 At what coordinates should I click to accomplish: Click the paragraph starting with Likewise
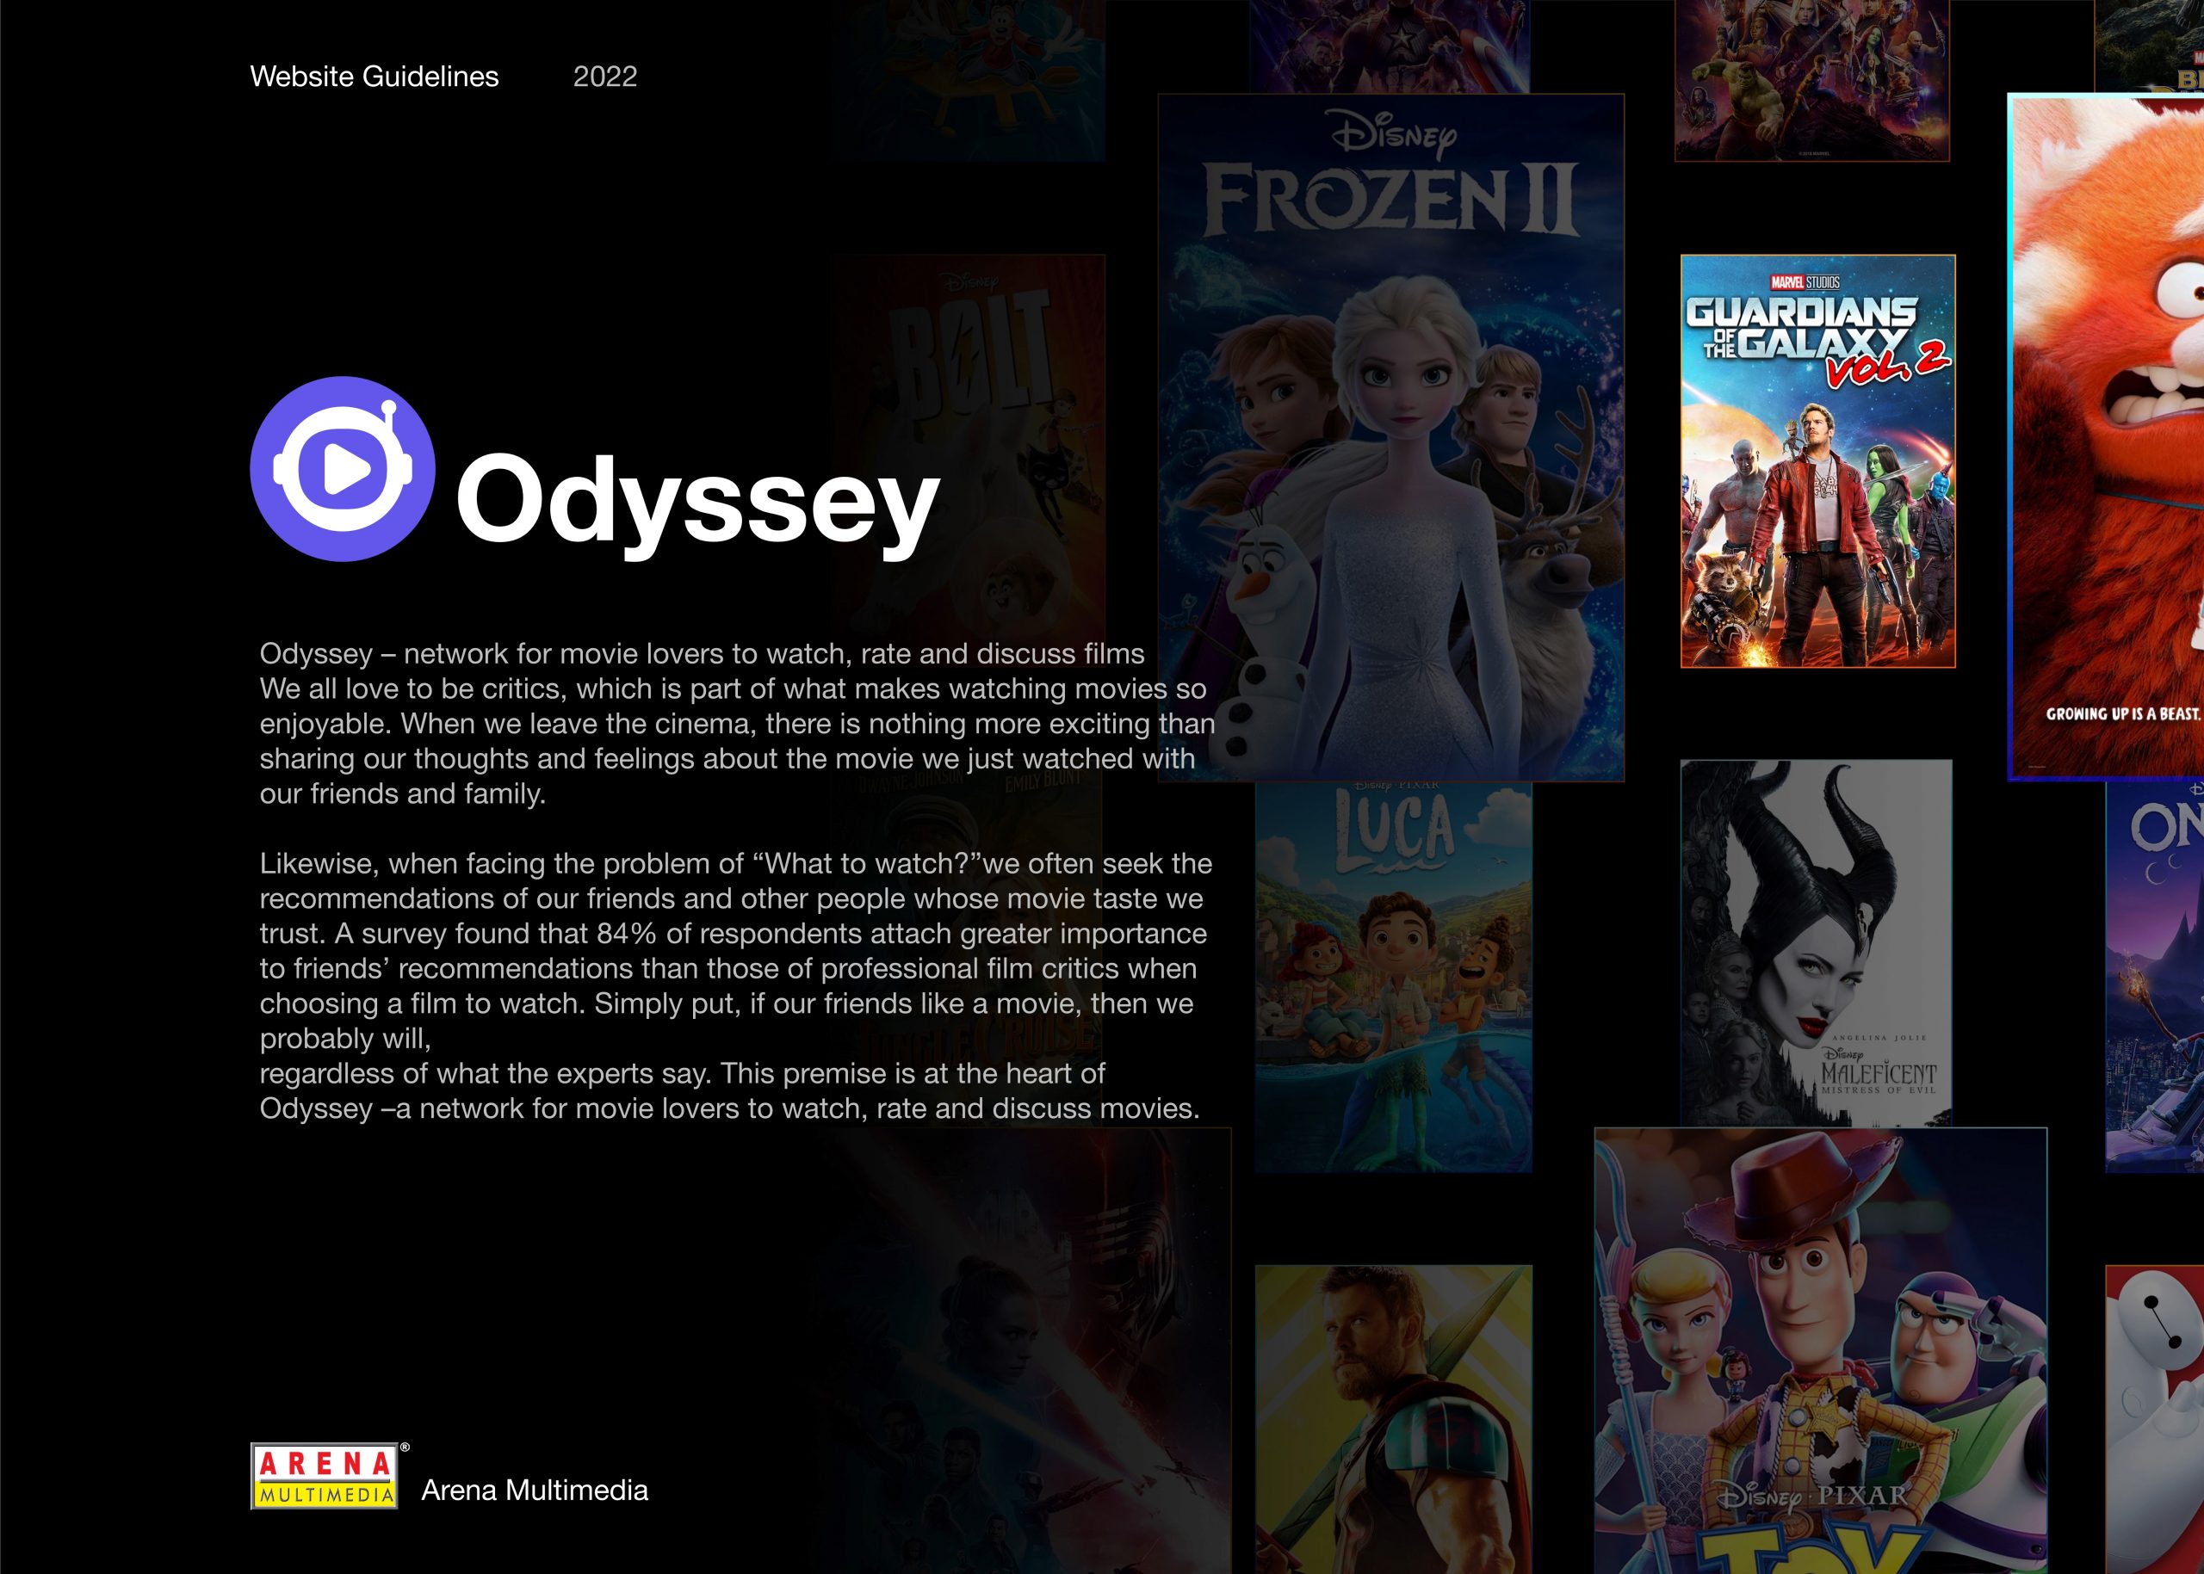pos(737,985)
